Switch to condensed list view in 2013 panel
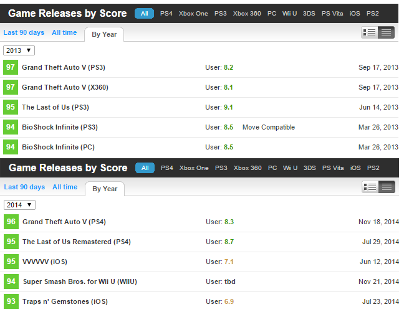This screenshot has height=312, width=404. [386, 32]
